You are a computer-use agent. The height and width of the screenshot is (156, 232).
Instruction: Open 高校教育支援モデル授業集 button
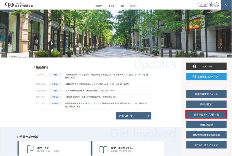(206, 135)
